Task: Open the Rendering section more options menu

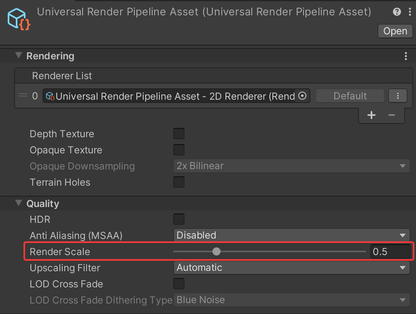Action: [x=406, y=56]
